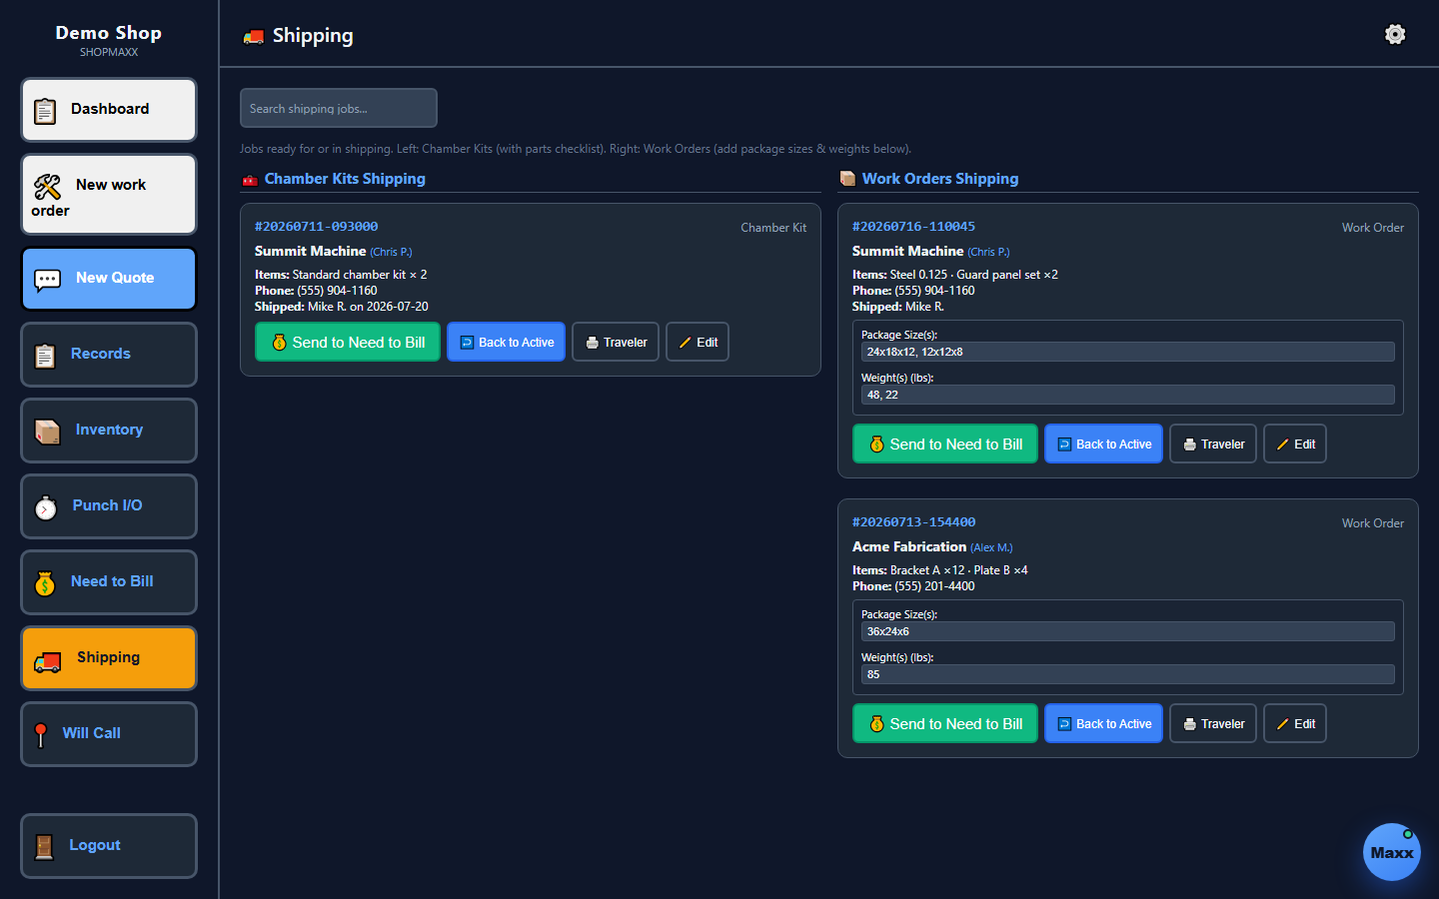Click phone (555) 201-4400
Screen dimensions: 1439x899
pyautogui.click(x=934, y=586)
